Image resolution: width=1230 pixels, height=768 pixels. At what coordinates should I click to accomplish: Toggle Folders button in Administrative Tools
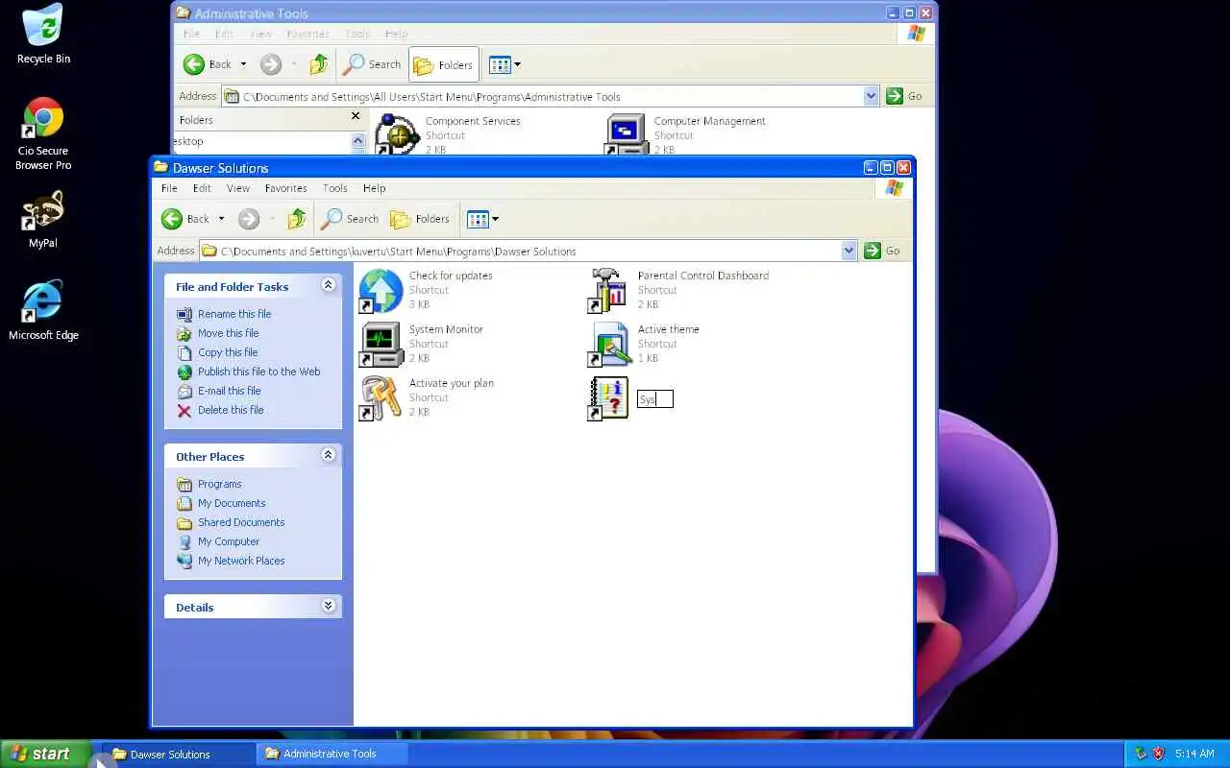tap(443, 64)
